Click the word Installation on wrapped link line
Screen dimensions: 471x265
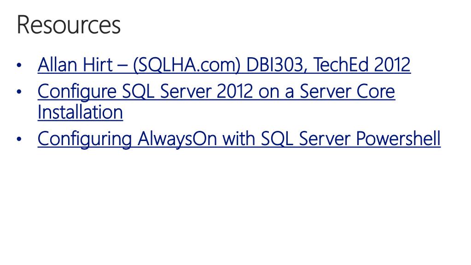tap(80, 112)
